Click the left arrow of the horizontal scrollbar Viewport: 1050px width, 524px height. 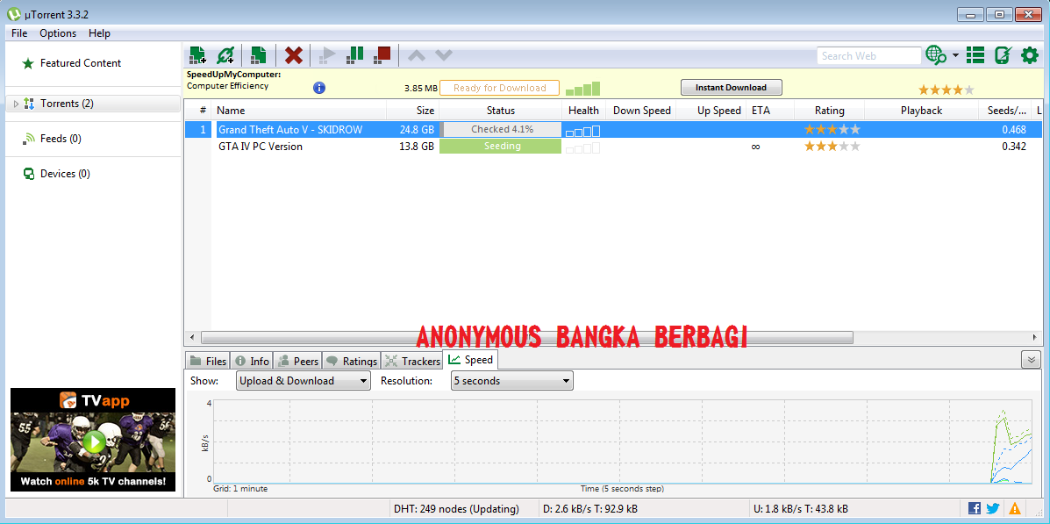pyautogui.click(x=192, y=337)
